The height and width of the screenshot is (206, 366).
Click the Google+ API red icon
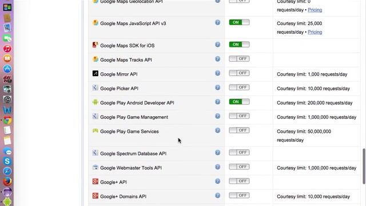coord(96,181)
